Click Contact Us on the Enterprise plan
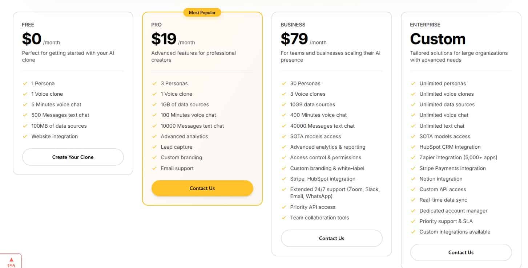 [460, 252]
